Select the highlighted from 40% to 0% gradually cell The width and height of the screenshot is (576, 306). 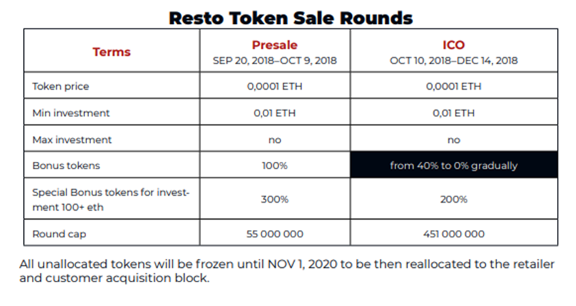[x=454, y=165]
